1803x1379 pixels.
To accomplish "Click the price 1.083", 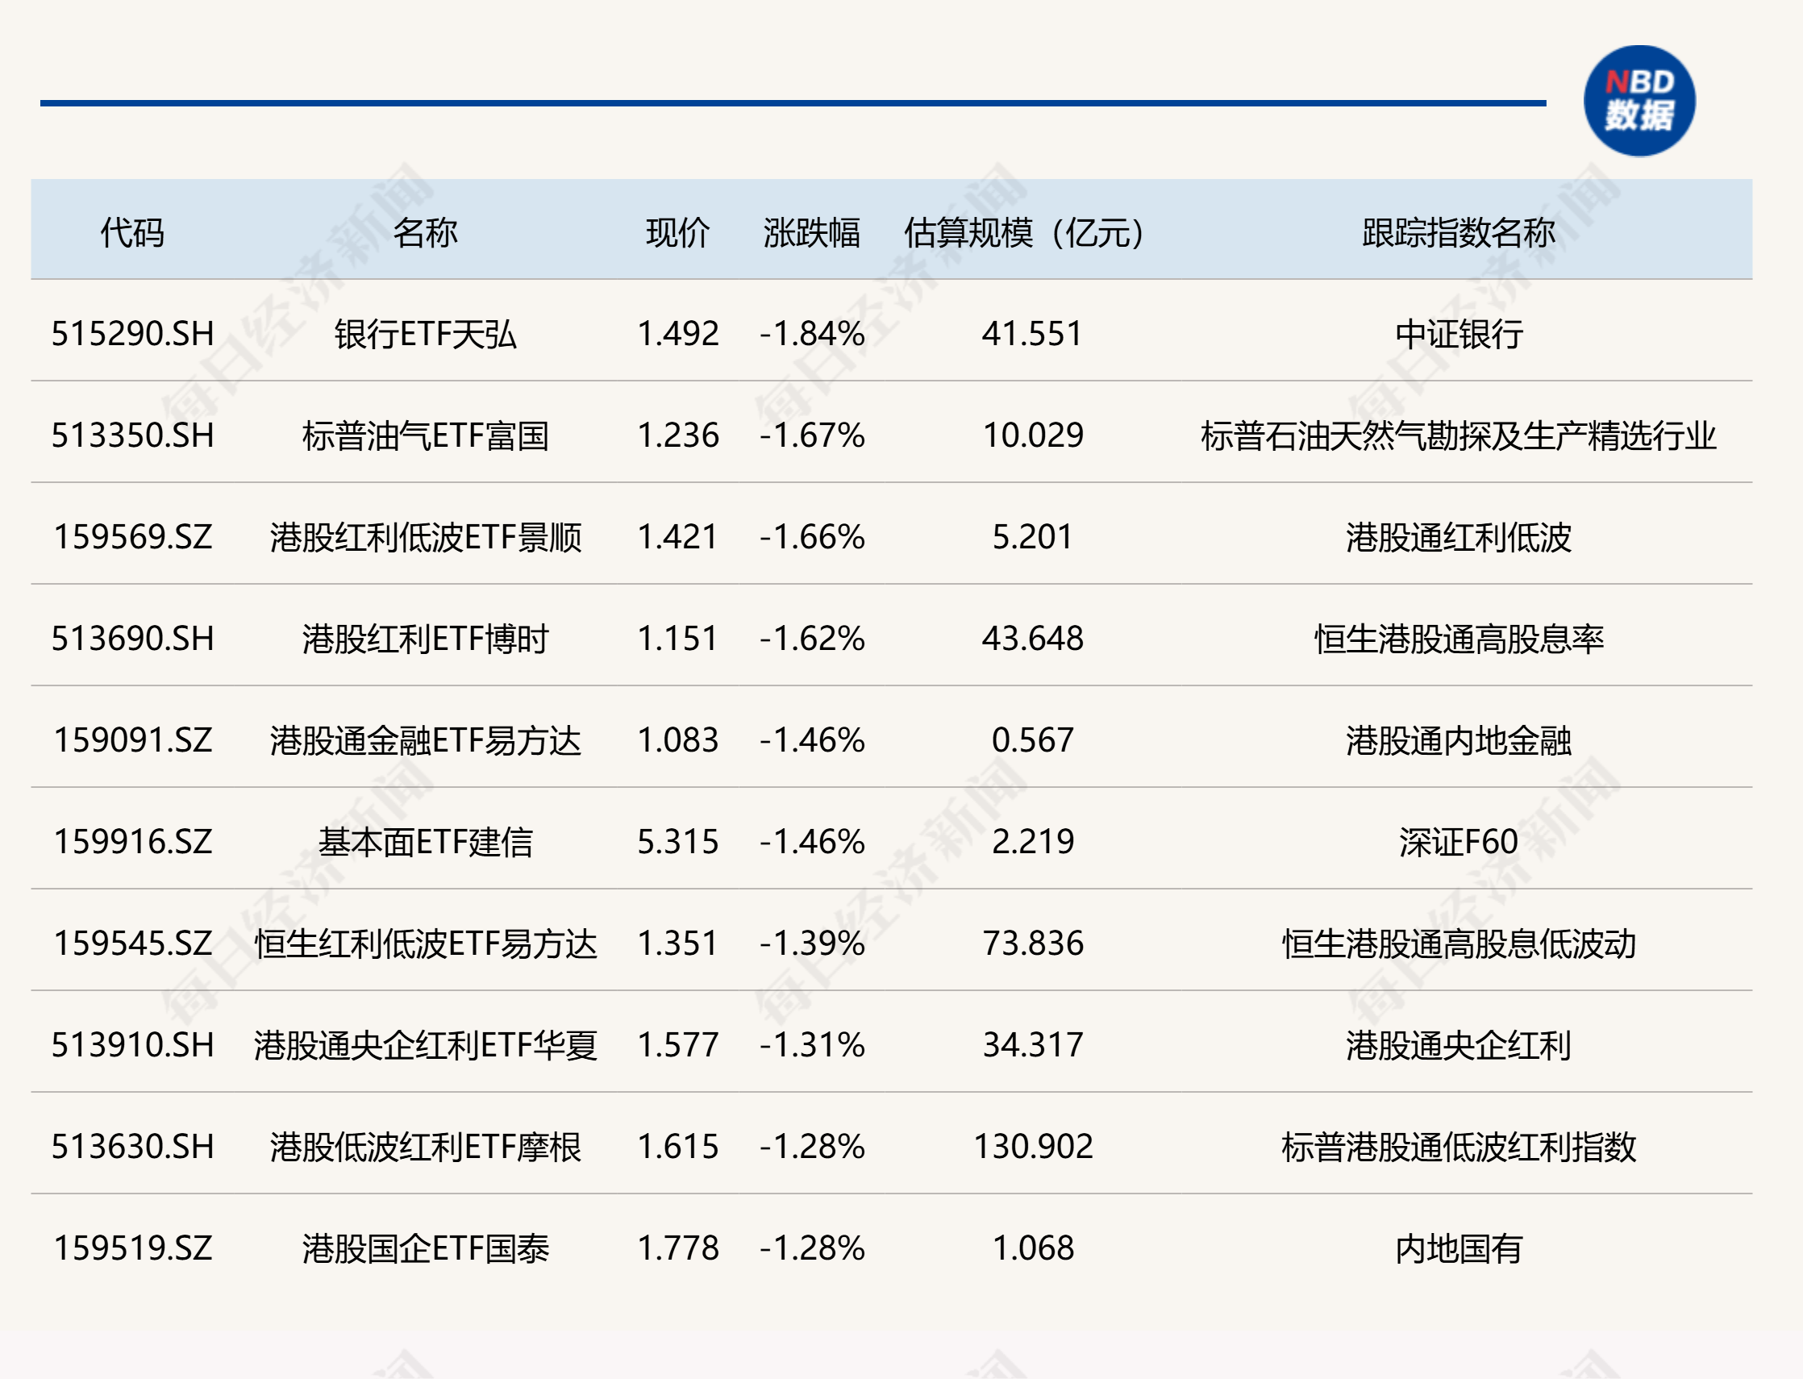I will [x=678, y=740].
